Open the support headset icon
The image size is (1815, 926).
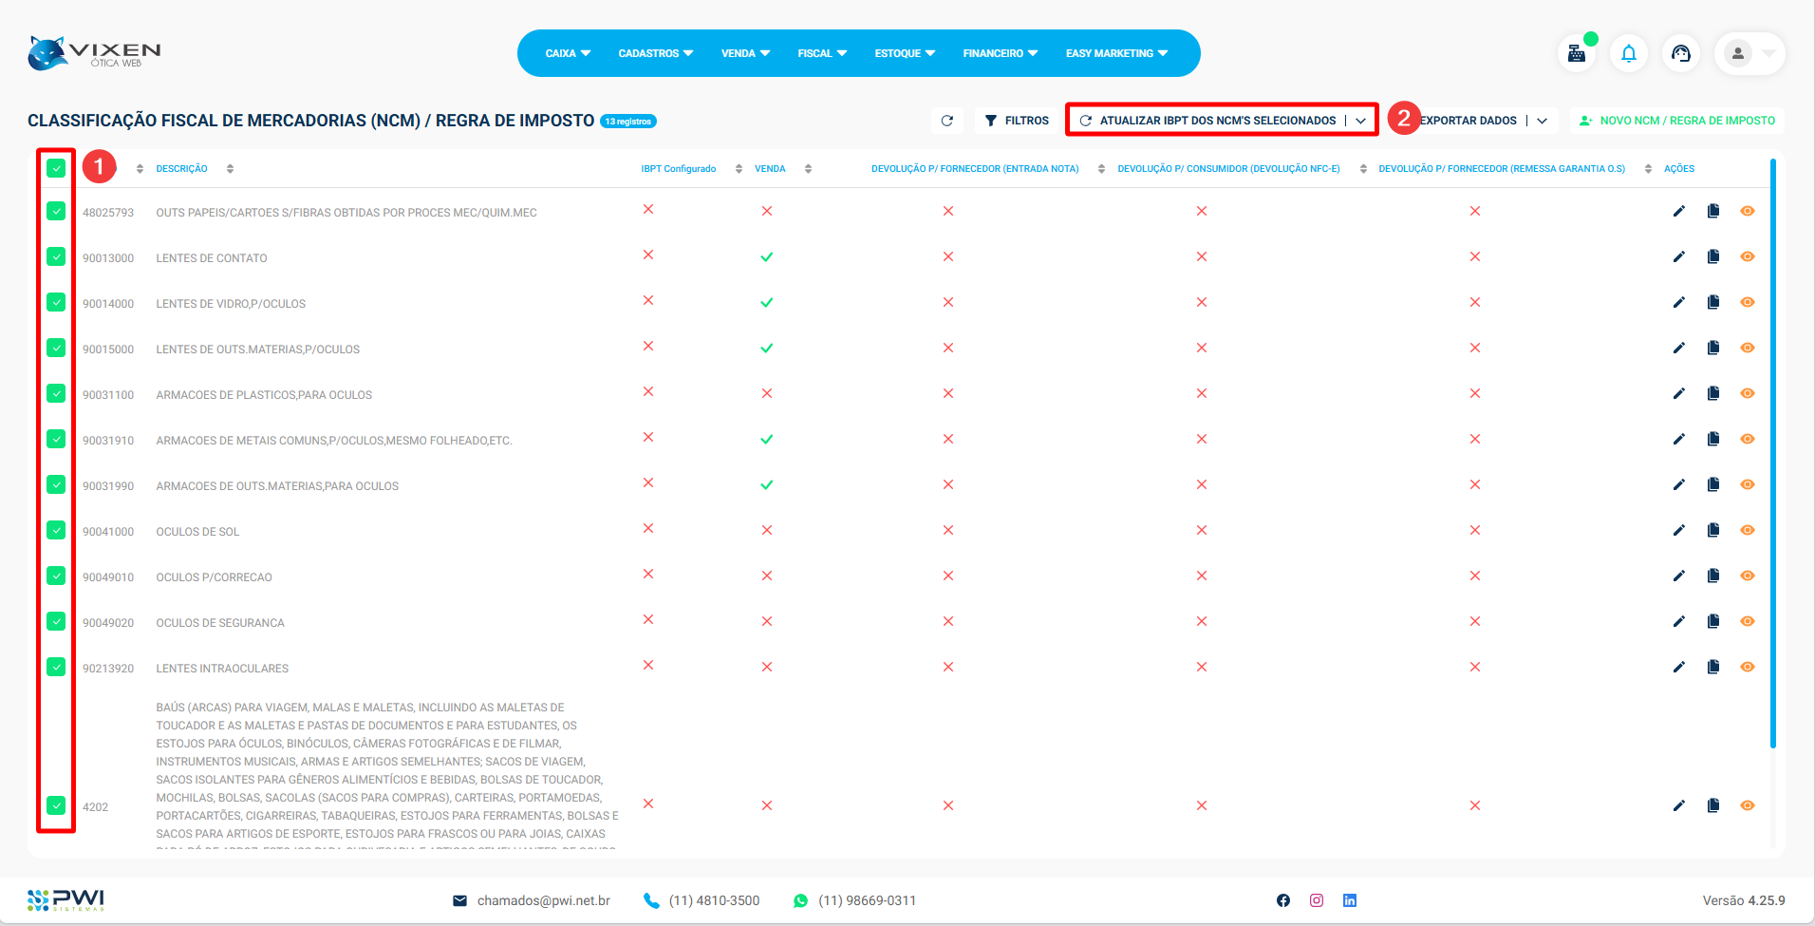(1681, 53)
